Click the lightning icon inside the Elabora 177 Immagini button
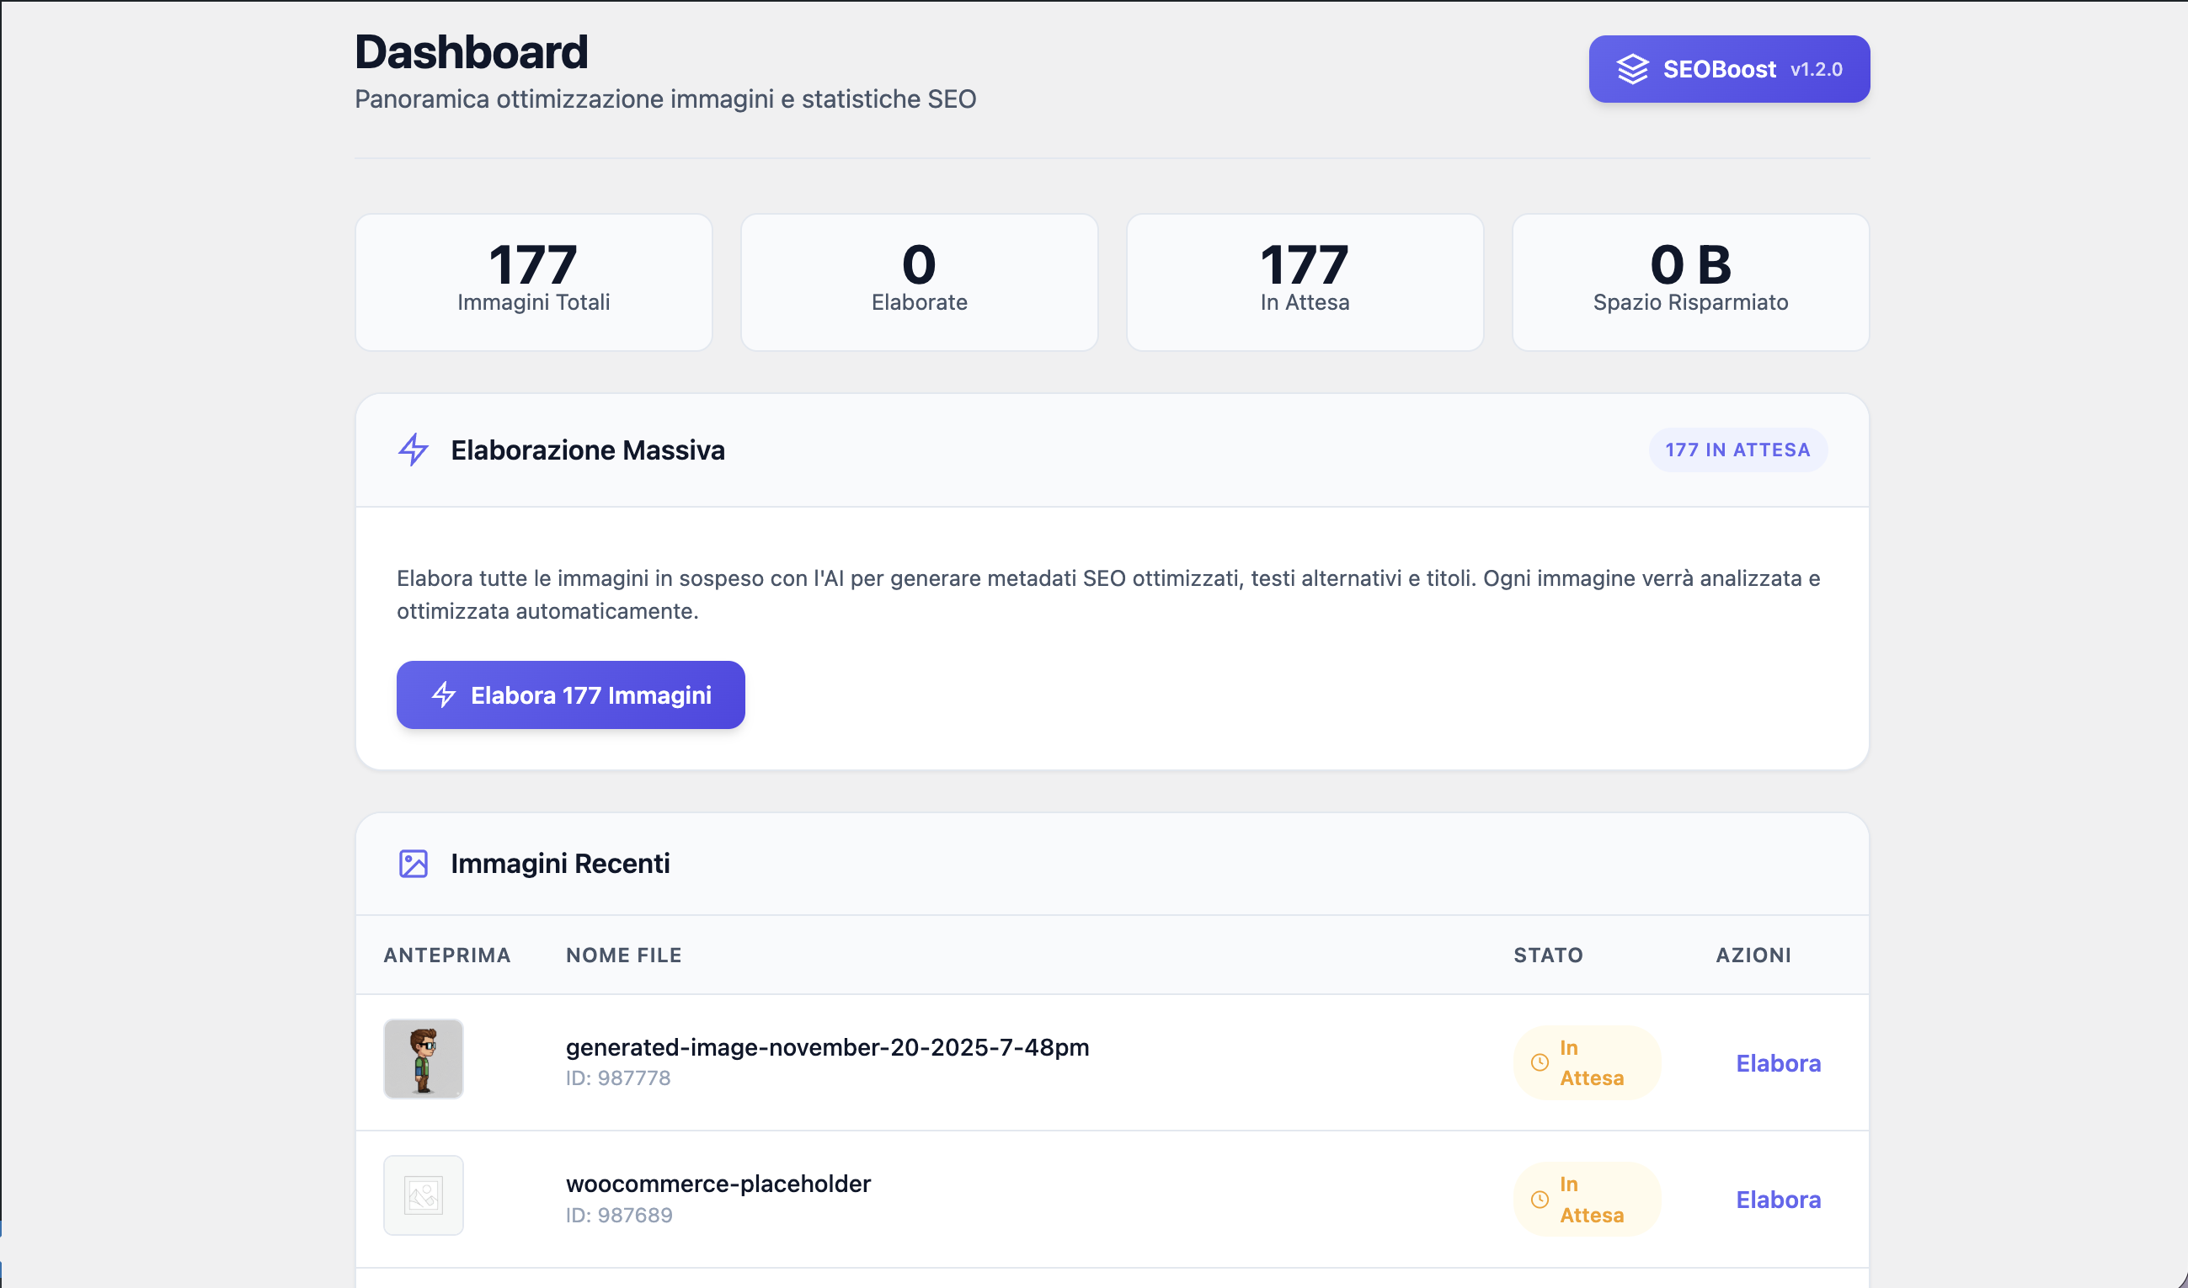This screenshot has width=2188, height=1288. pyautogui.click(x=444, y=695)
